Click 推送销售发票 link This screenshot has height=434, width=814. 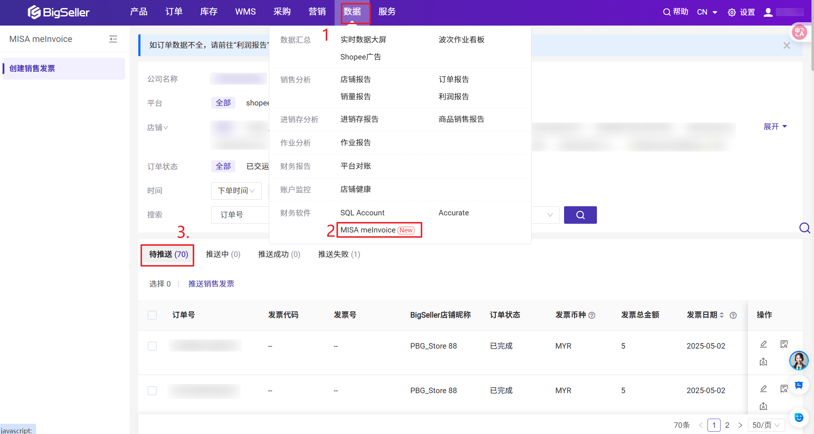(211, 284)
